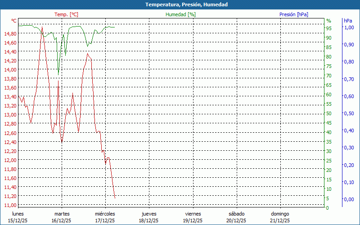Click the 11,00 tick on temperature axis

click(10, 205)
